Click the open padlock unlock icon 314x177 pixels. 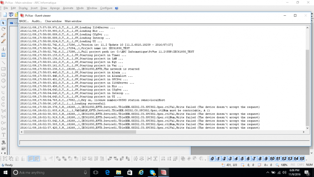tap(23, 159)
